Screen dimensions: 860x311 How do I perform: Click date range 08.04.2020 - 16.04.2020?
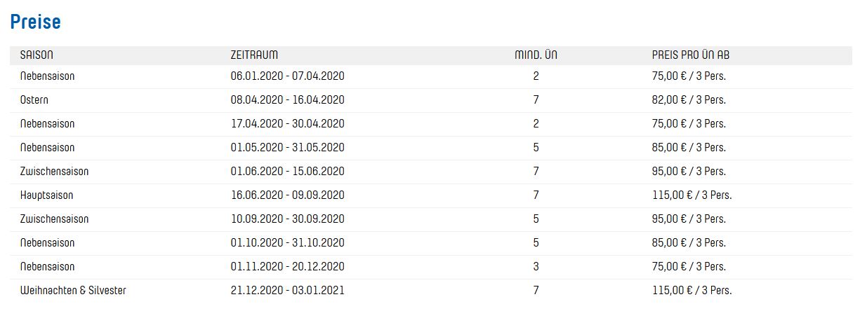(x=287, y=100)
